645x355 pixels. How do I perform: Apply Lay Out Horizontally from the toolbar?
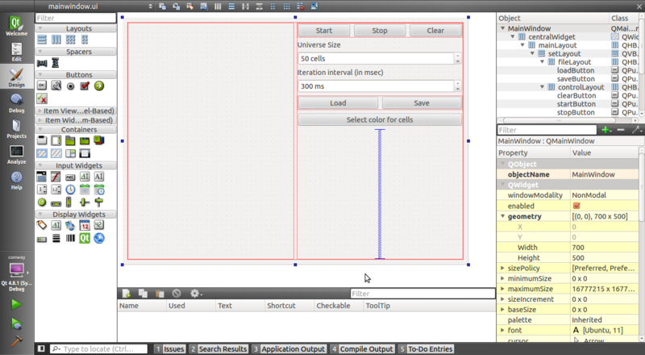coord(218,6)
